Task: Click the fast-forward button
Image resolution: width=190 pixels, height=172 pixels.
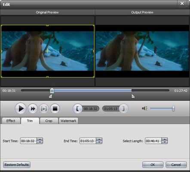Action: coord(33,108)
